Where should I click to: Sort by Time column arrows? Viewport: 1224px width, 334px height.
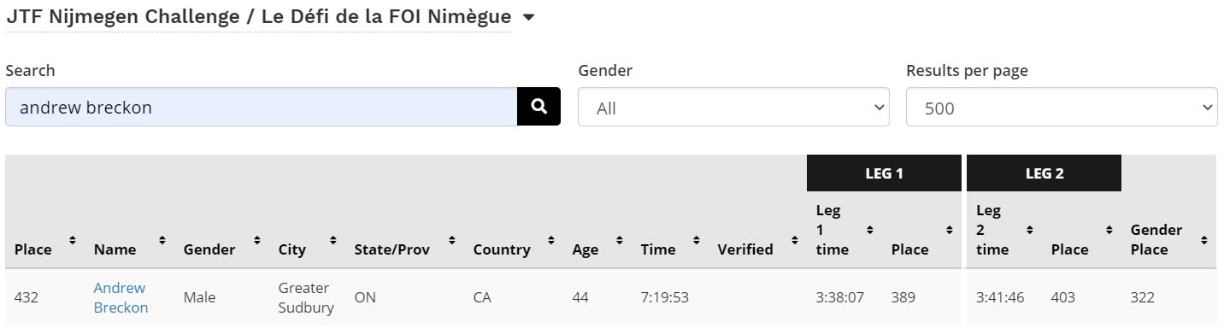pos(697,241)
